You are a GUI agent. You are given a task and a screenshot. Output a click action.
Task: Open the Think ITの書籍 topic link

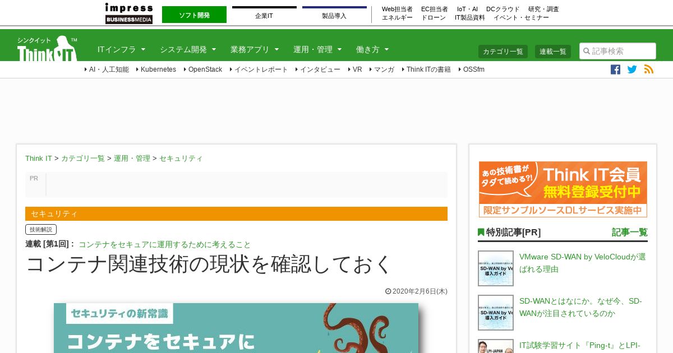[x=428, y=69]
